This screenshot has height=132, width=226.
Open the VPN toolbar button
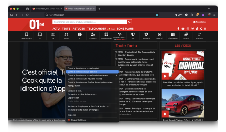click(179, 15)
